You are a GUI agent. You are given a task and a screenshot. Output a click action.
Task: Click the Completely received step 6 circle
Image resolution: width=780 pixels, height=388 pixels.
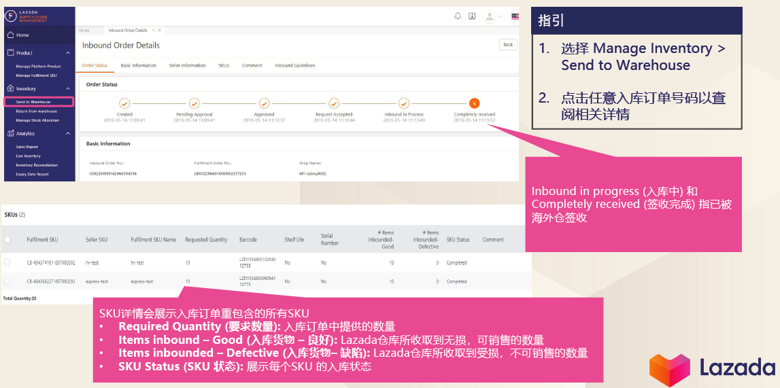[475, 103]
